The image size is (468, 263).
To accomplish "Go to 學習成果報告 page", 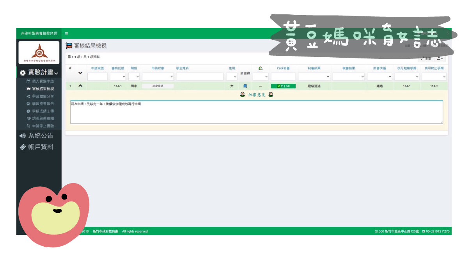I will click(40, 104).
